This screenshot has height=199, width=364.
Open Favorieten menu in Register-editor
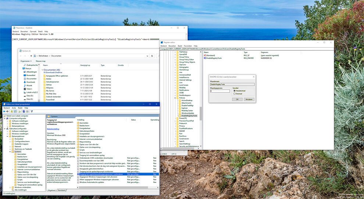coord(188,46)
